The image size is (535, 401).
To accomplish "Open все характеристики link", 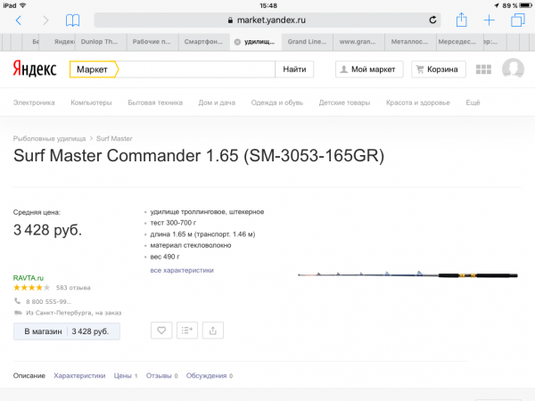I will point(182,270).
